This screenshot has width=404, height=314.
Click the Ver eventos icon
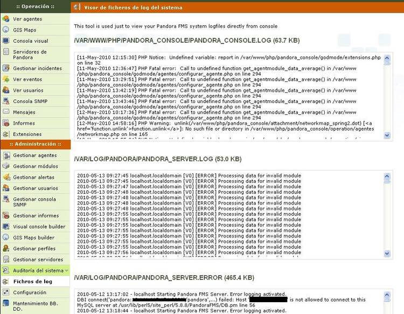pos(6,79)
